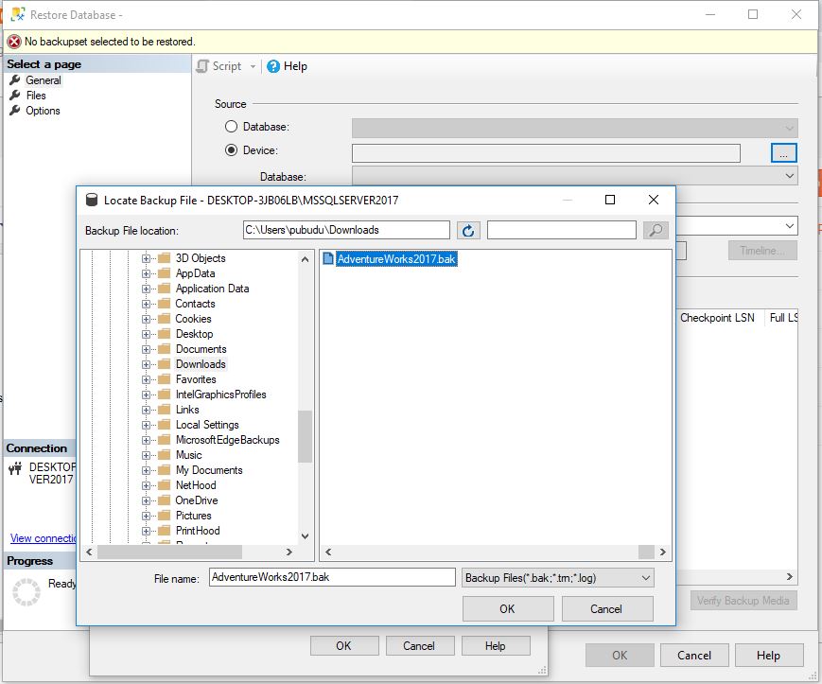Select the Database radio button
This screenshot has width=822, height=684.
tap(230, 126)
